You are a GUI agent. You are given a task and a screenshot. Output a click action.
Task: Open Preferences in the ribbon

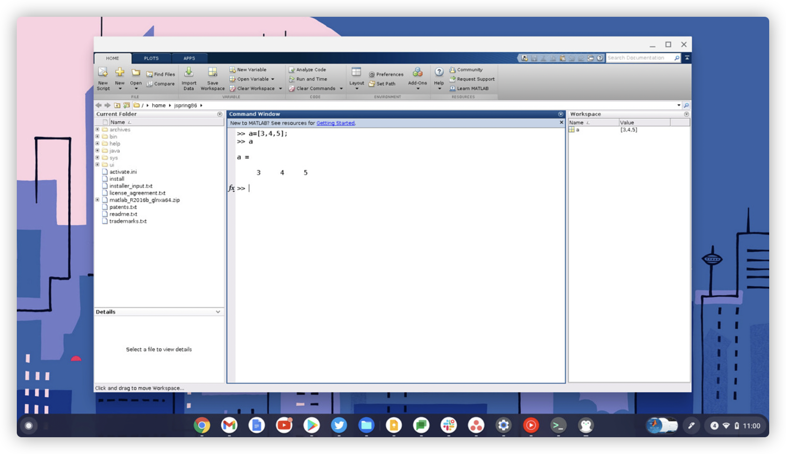coord(386,74)
